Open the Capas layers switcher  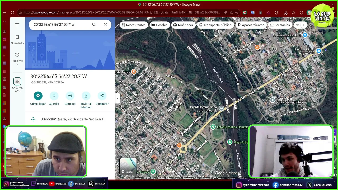click(x=128, y=167)
